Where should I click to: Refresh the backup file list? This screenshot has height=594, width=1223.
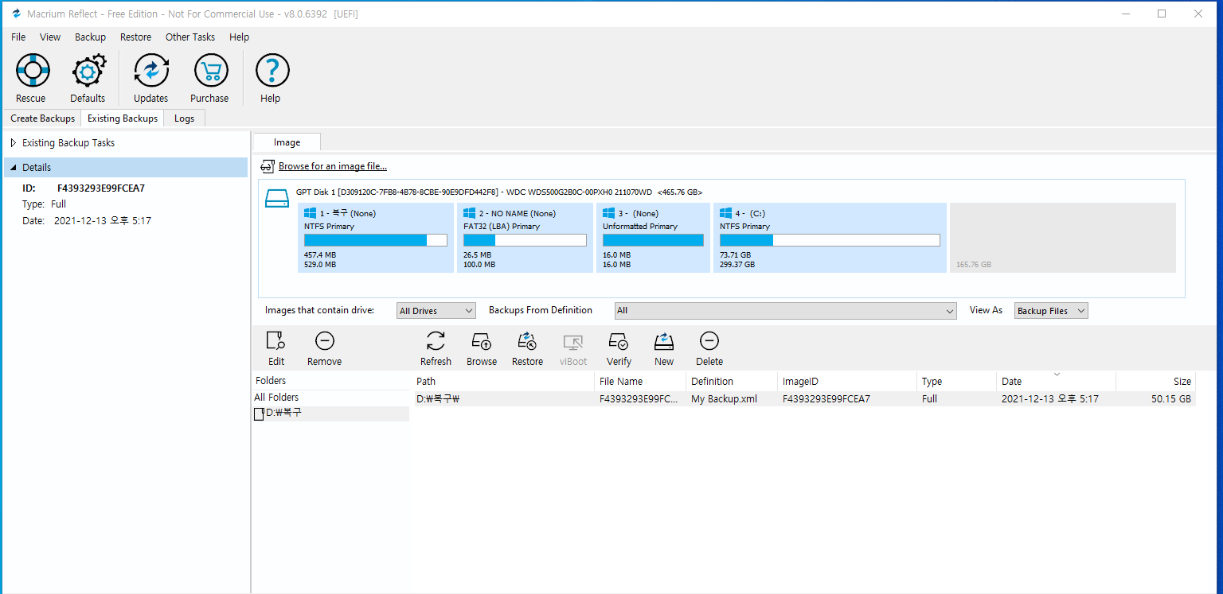tap(436, 342)
